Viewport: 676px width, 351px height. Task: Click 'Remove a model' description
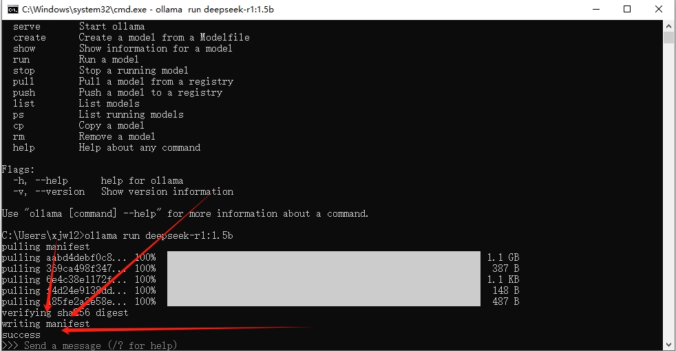click(117, 137)
